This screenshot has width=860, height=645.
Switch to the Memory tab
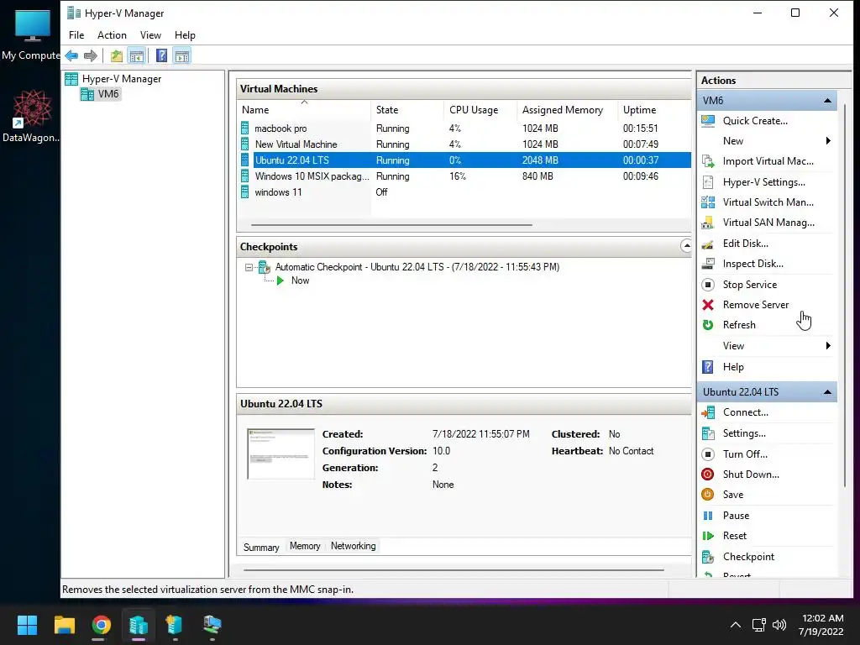click(305, 546)
